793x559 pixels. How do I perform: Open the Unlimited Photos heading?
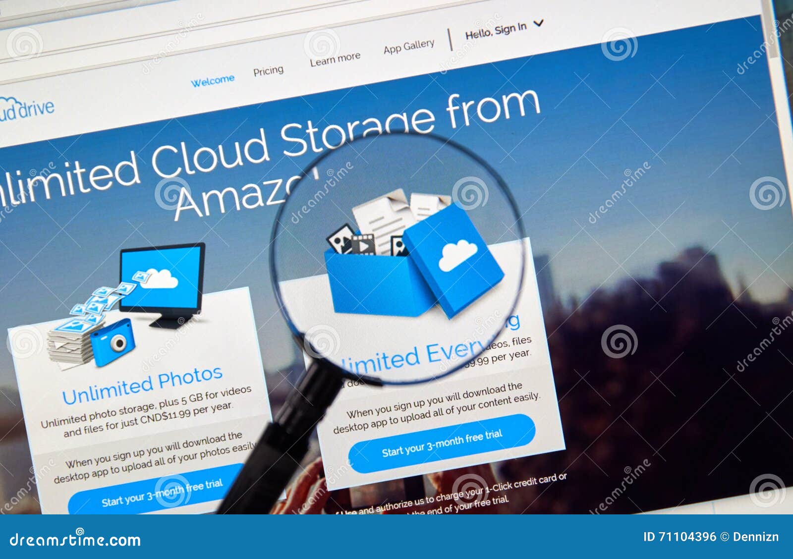point(142,385)
